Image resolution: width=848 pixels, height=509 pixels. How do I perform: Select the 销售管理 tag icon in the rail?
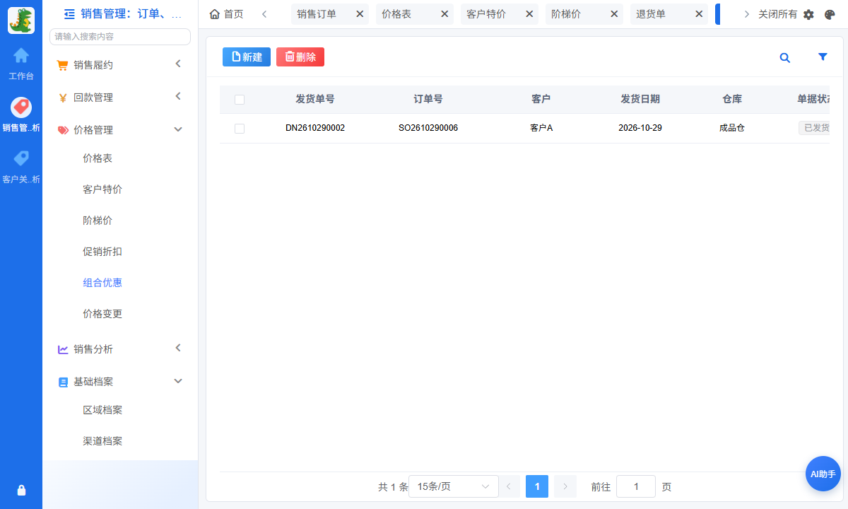21,107
